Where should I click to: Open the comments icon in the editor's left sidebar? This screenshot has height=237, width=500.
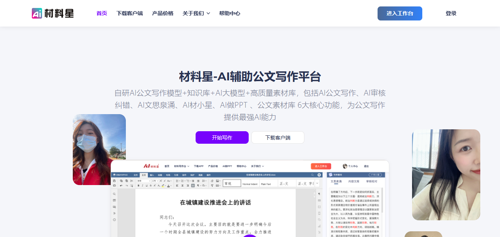pyautogui.click(x=114, y=200)
